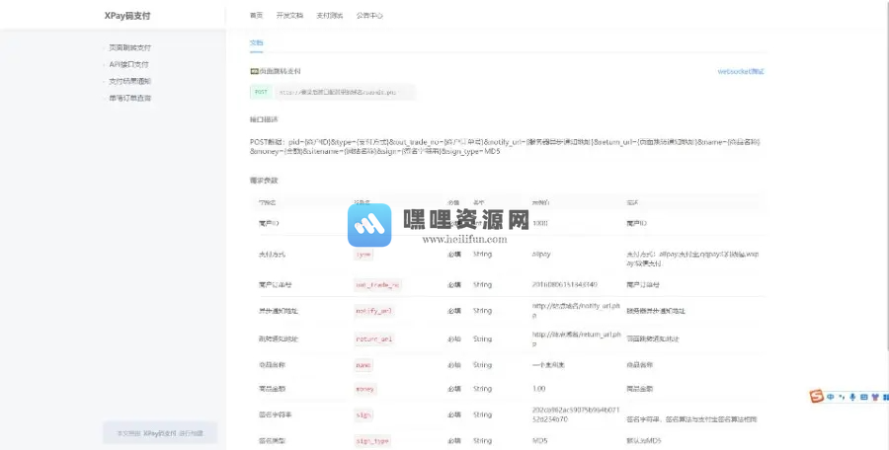The height and width of the screenshot is (450, 889).
Task: Click the POST数据 description paragraph
Action: click(x=505, y=147)
